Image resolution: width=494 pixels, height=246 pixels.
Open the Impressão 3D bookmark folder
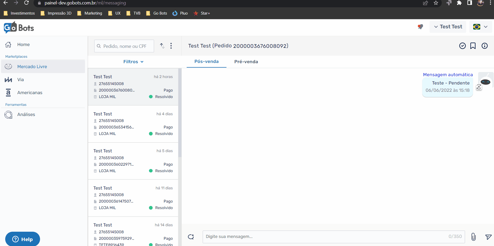[56, 13]
